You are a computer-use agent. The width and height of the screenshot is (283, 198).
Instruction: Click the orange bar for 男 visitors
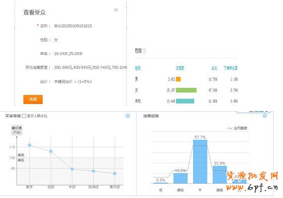click(178, 79)
